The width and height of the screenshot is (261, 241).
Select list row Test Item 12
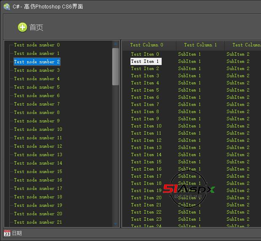(146, 141)
